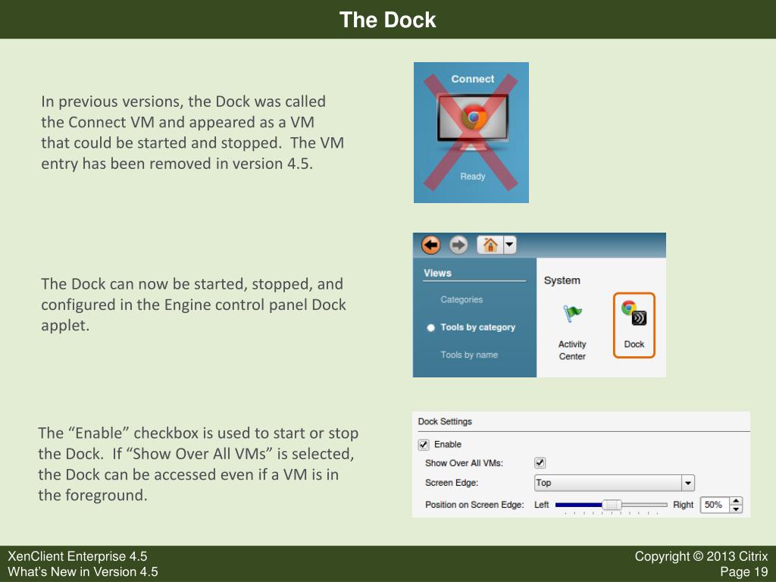776x582 pixels.
Task: Click the Views heading
Action: [x=437, y=273]
